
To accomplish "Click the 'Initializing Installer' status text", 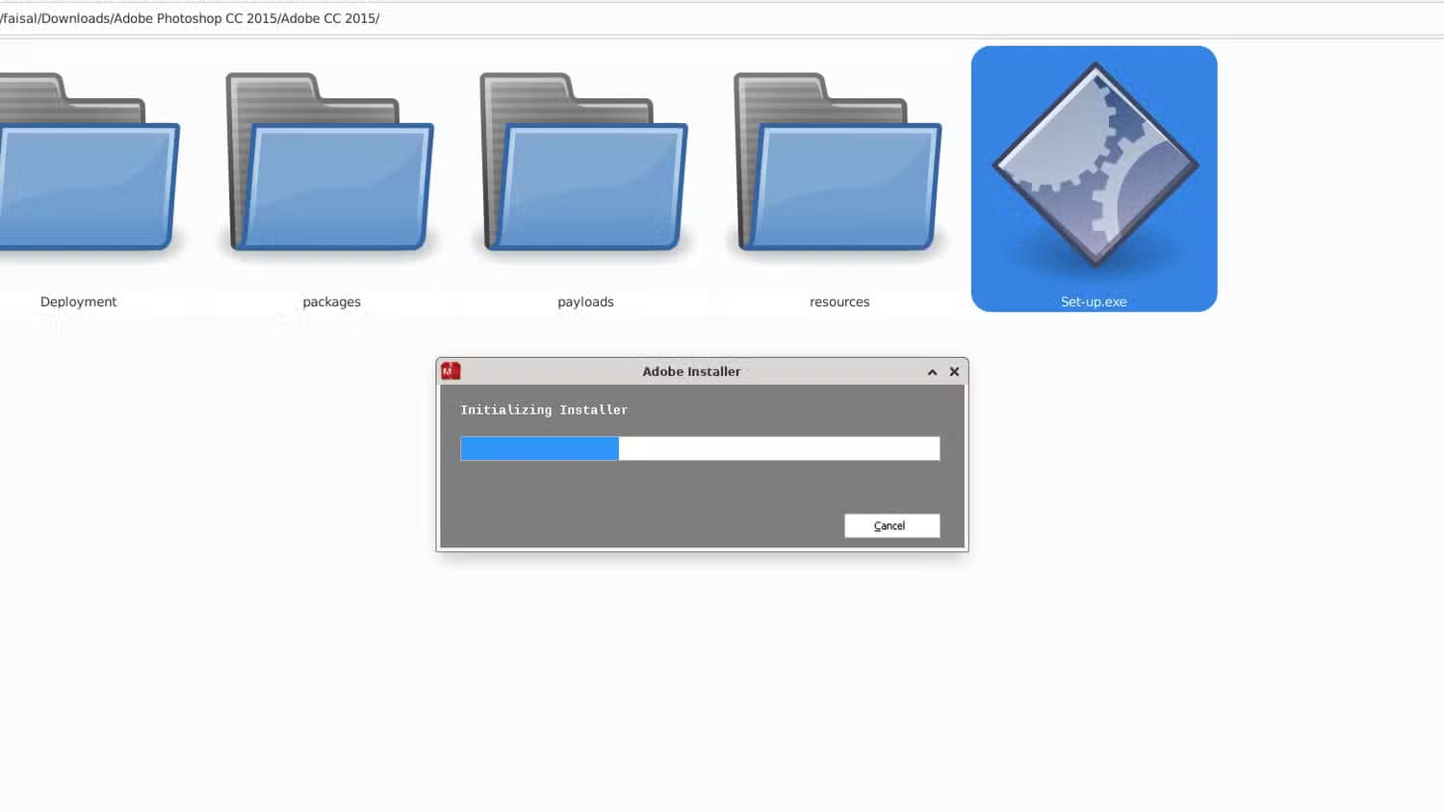I will (544, 410).
